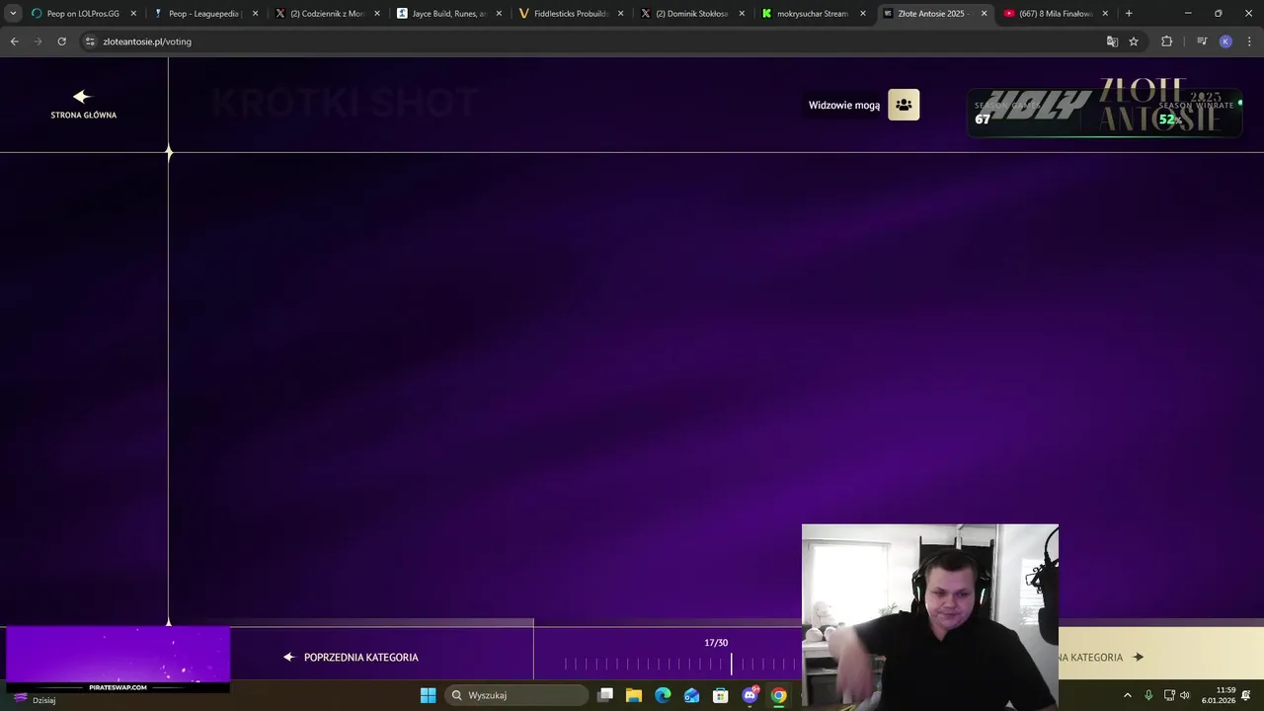The height and width of the screenshot is (711, 1264).
Task: Open Google Chrome taskbar icon
Action: click(x=779, y=695)
